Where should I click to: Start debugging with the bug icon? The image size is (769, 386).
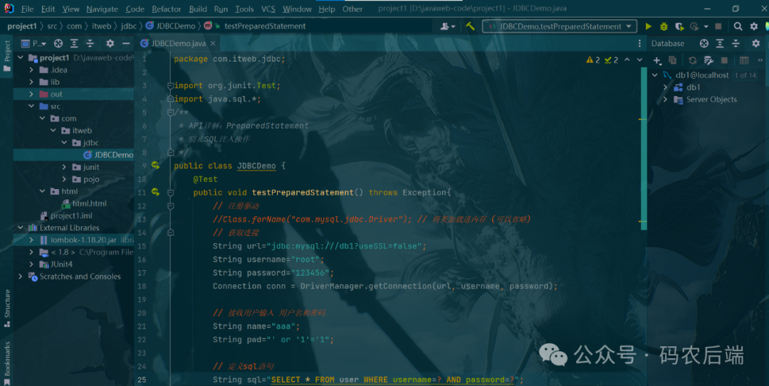tap(664, 26)
